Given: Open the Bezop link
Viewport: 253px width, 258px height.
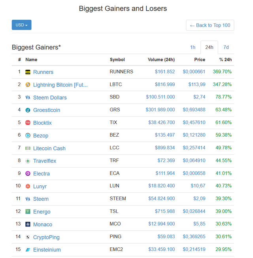Looking at the screenshot, I should (41, 136).
